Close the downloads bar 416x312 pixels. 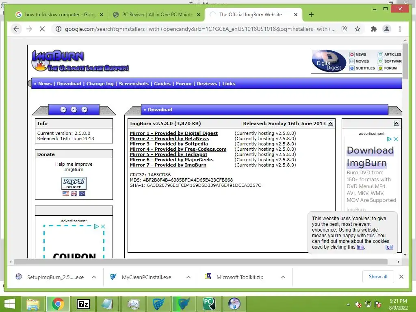pos(401,277)
